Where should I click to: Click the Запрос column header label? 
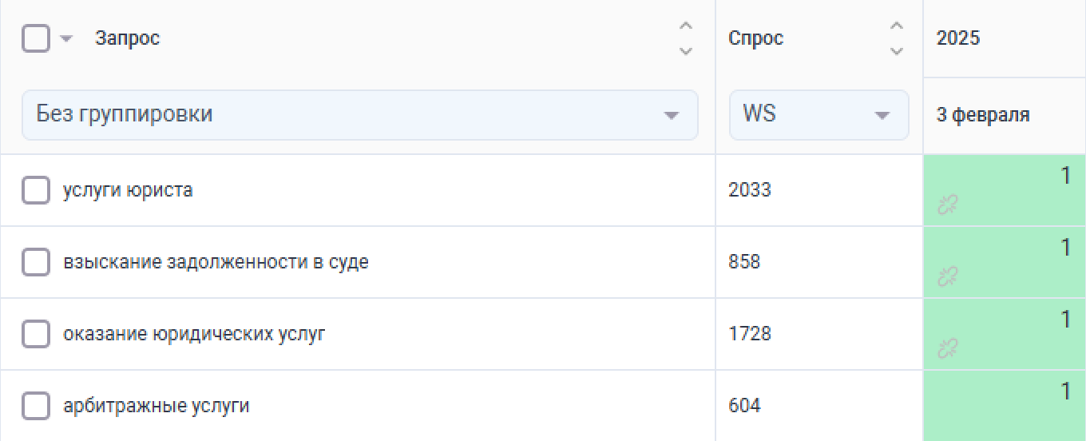click(x=128, y=38)
